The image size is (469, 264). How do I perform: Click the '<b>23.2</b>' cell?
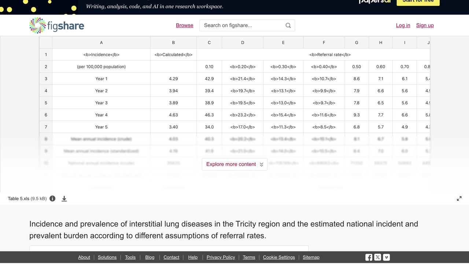[x=243, y=115]
